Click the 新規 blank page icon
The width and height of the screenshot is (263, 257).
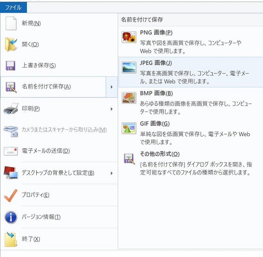pos(11,23)
